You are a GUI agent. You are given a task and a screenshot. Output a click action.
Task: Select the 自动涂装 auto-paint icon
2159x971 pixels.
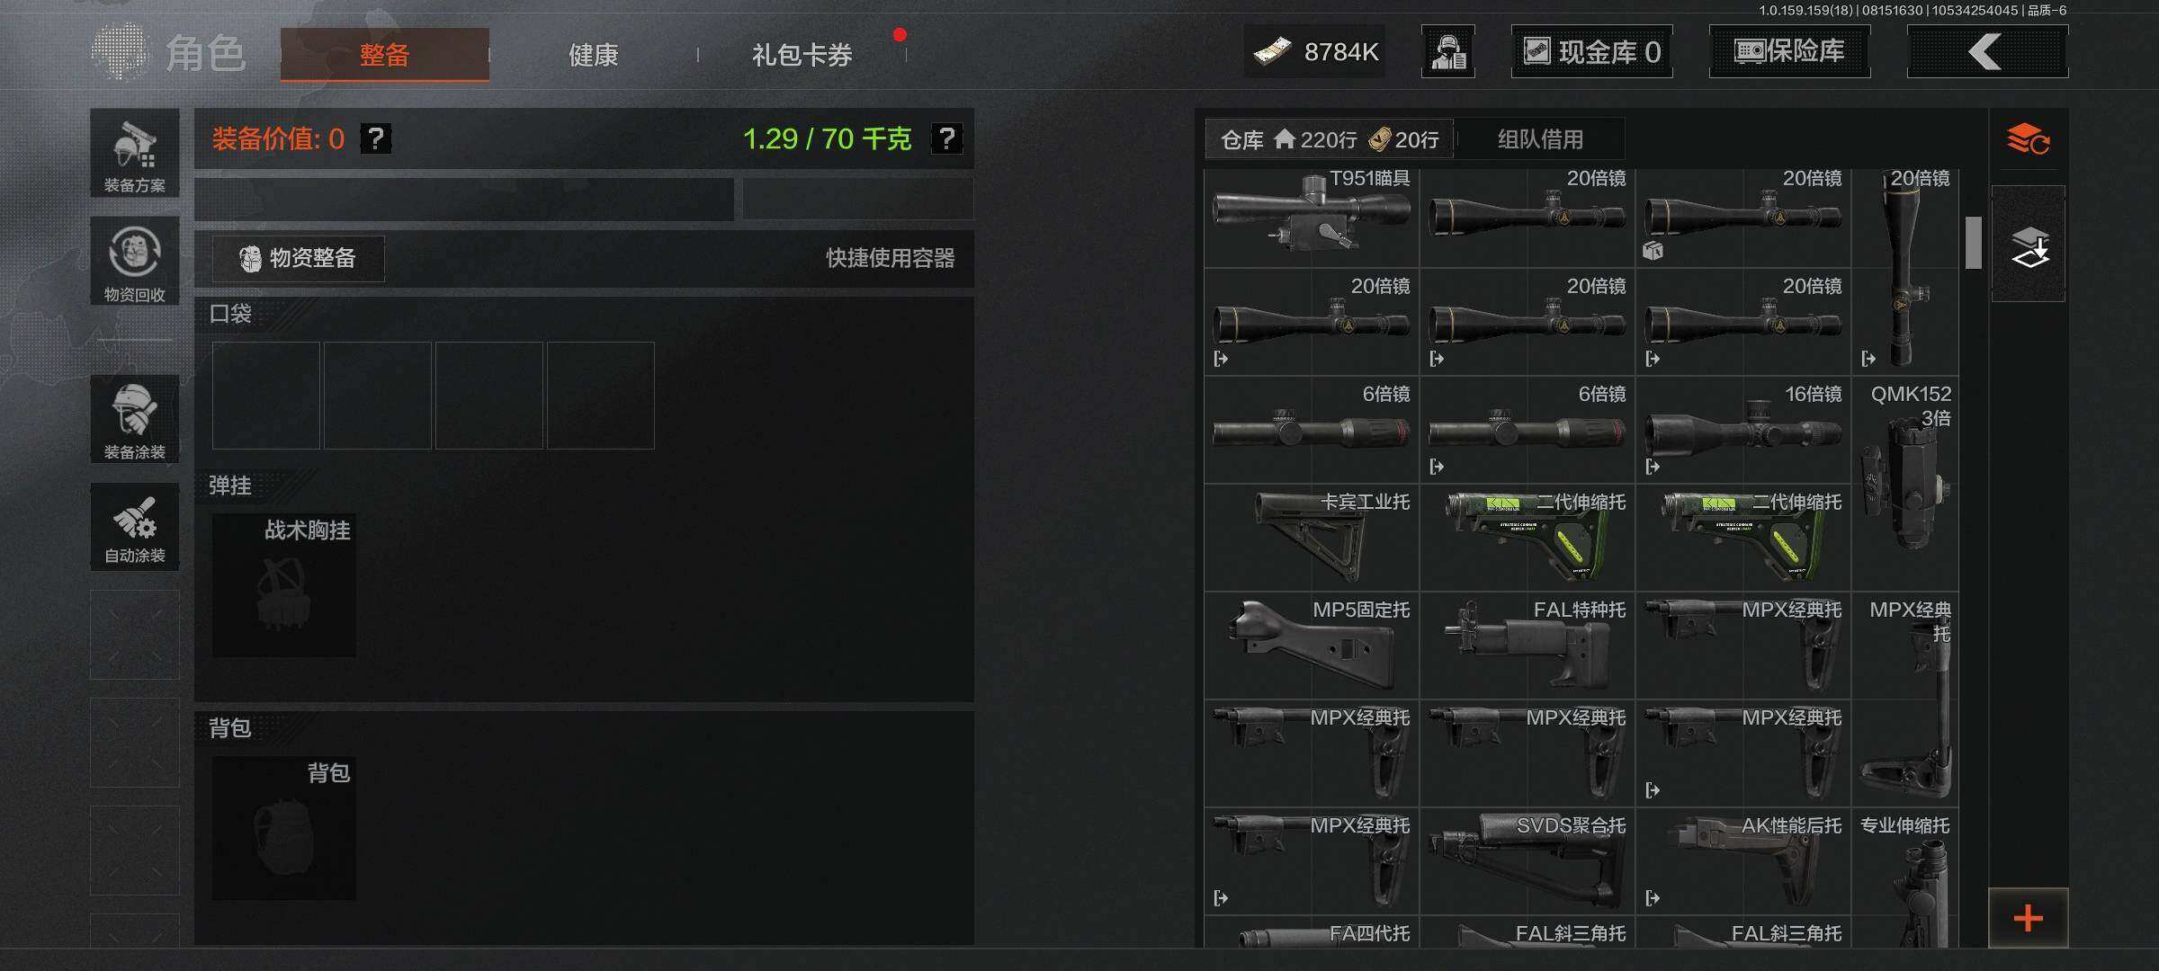pyautogui.click(x=134, y=527)
